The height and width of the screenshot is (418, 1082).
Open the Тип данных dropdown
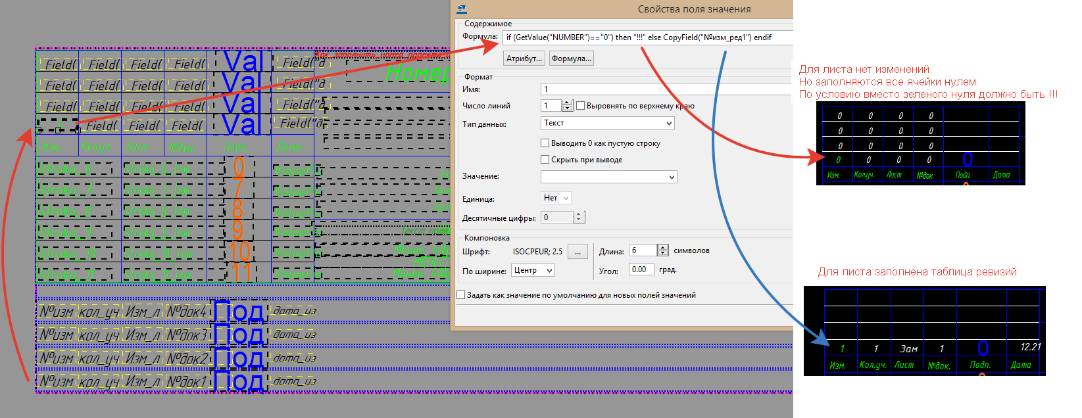point(607,123)
